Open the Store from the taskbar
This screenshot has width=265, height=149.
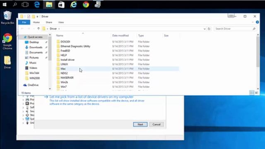[61, 5]
